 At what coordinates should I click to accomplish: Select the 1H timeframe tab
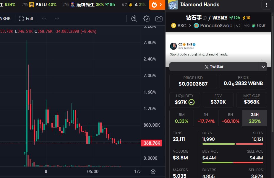click(206, 118)
